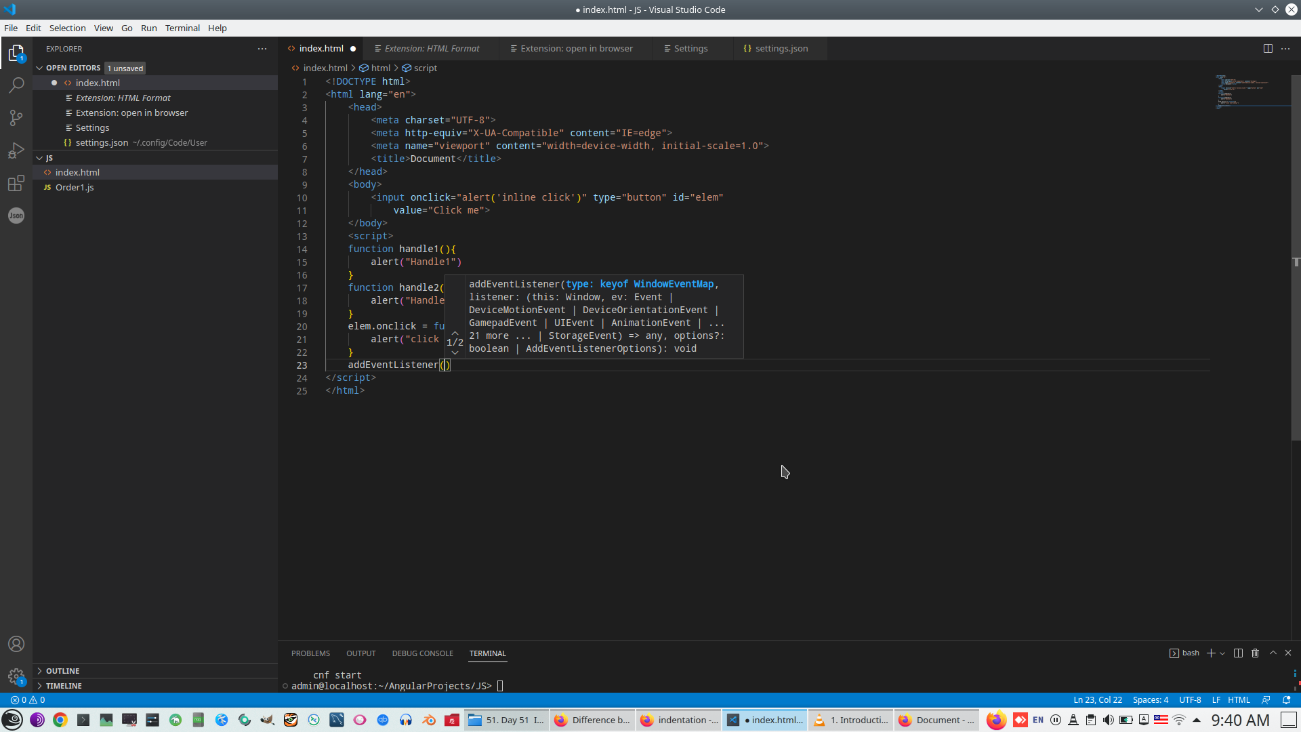The image size is (1301, 732).
Task: Switch to the DEBUG CONSOLE tab
Action: (422, 653)
